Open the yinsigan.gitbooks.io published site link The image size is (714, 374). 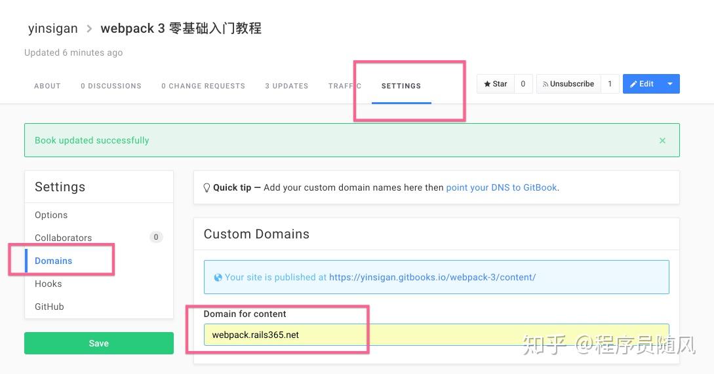pos(432,277)
